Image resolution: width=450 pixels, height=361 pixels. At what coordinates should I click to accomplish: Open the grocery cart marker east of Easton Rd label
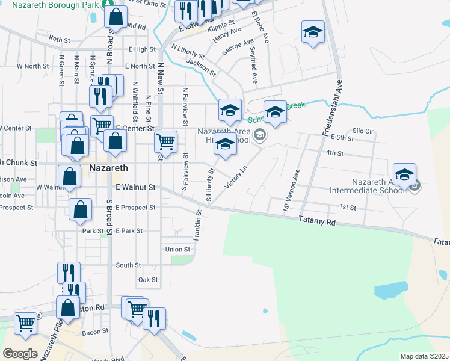point(138,311)
